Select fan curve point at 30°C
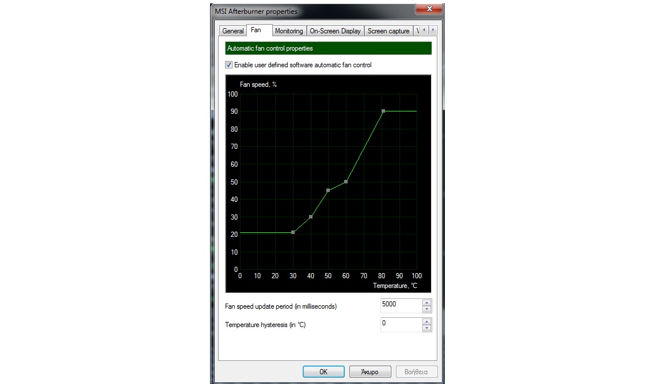 coord(293,232)
